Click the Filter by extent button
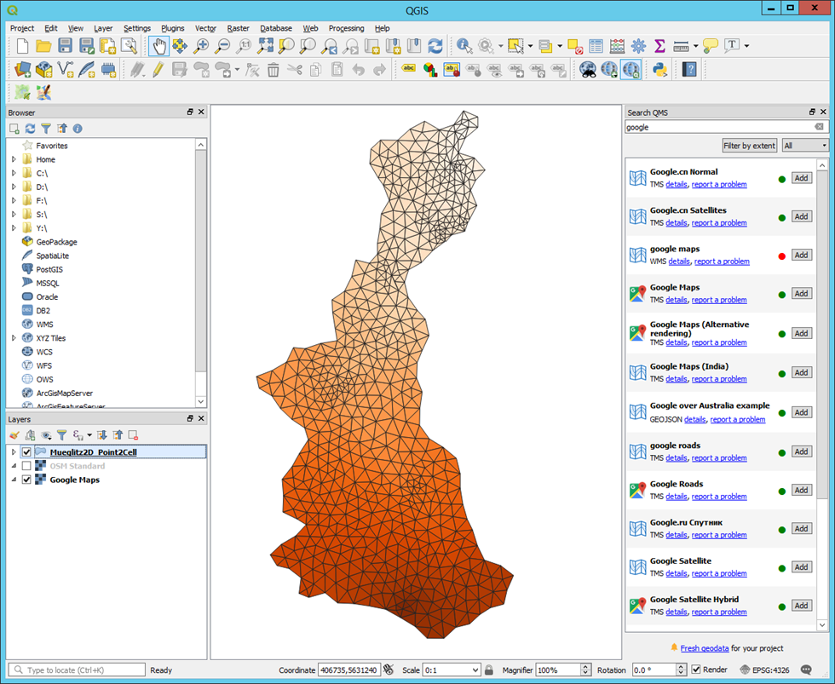 point(749,145)
